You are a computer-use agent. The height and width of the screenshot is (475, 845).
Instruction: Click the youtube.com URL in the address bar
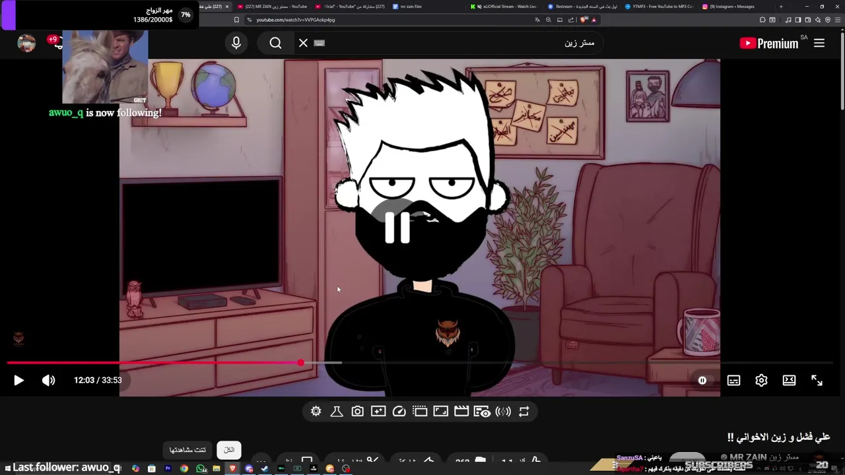pos(295,20)
